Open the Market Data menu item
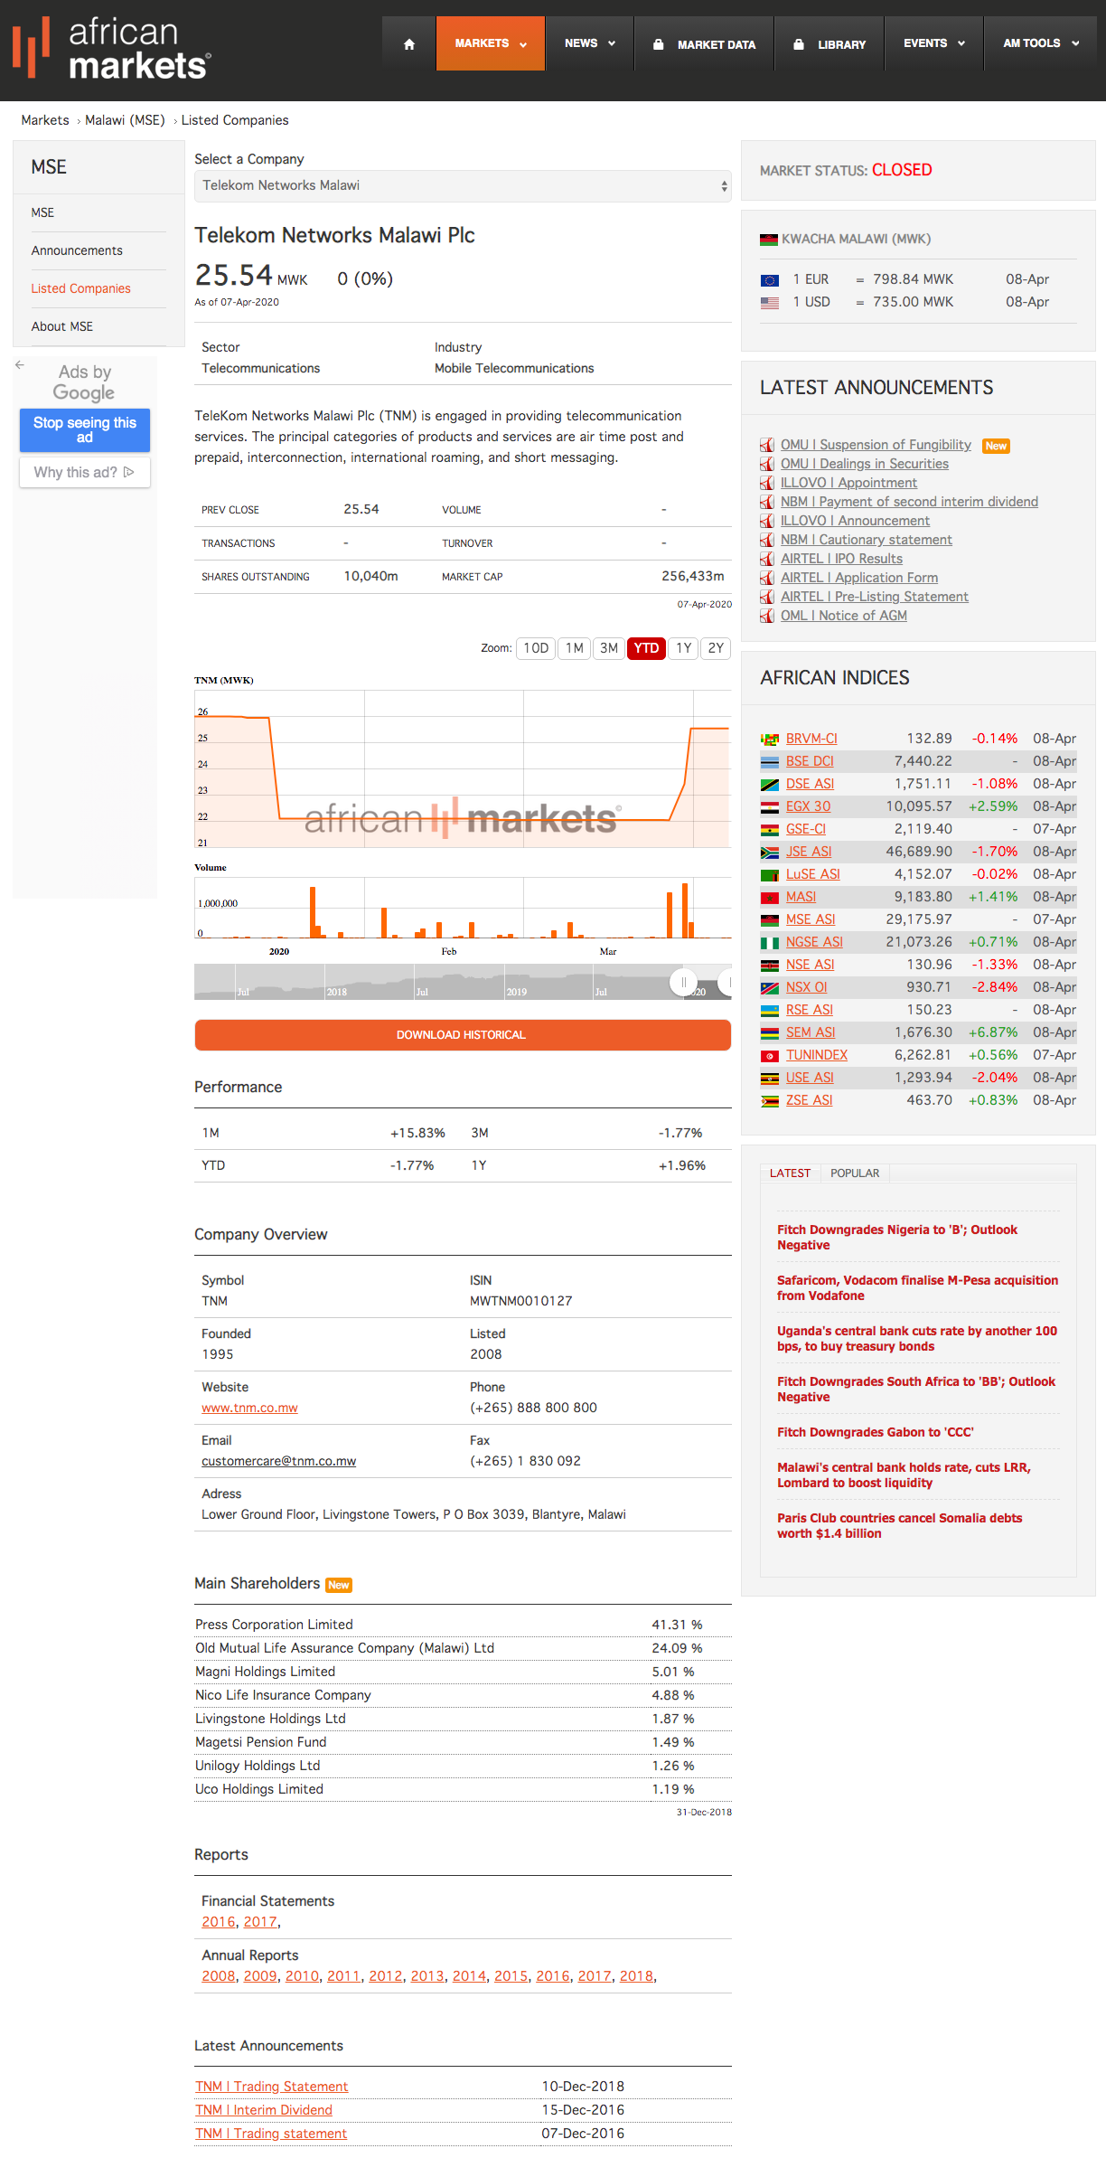The width and height of the screenshot is (1106, 2158). pyautogui.click(x=704, y=43)
